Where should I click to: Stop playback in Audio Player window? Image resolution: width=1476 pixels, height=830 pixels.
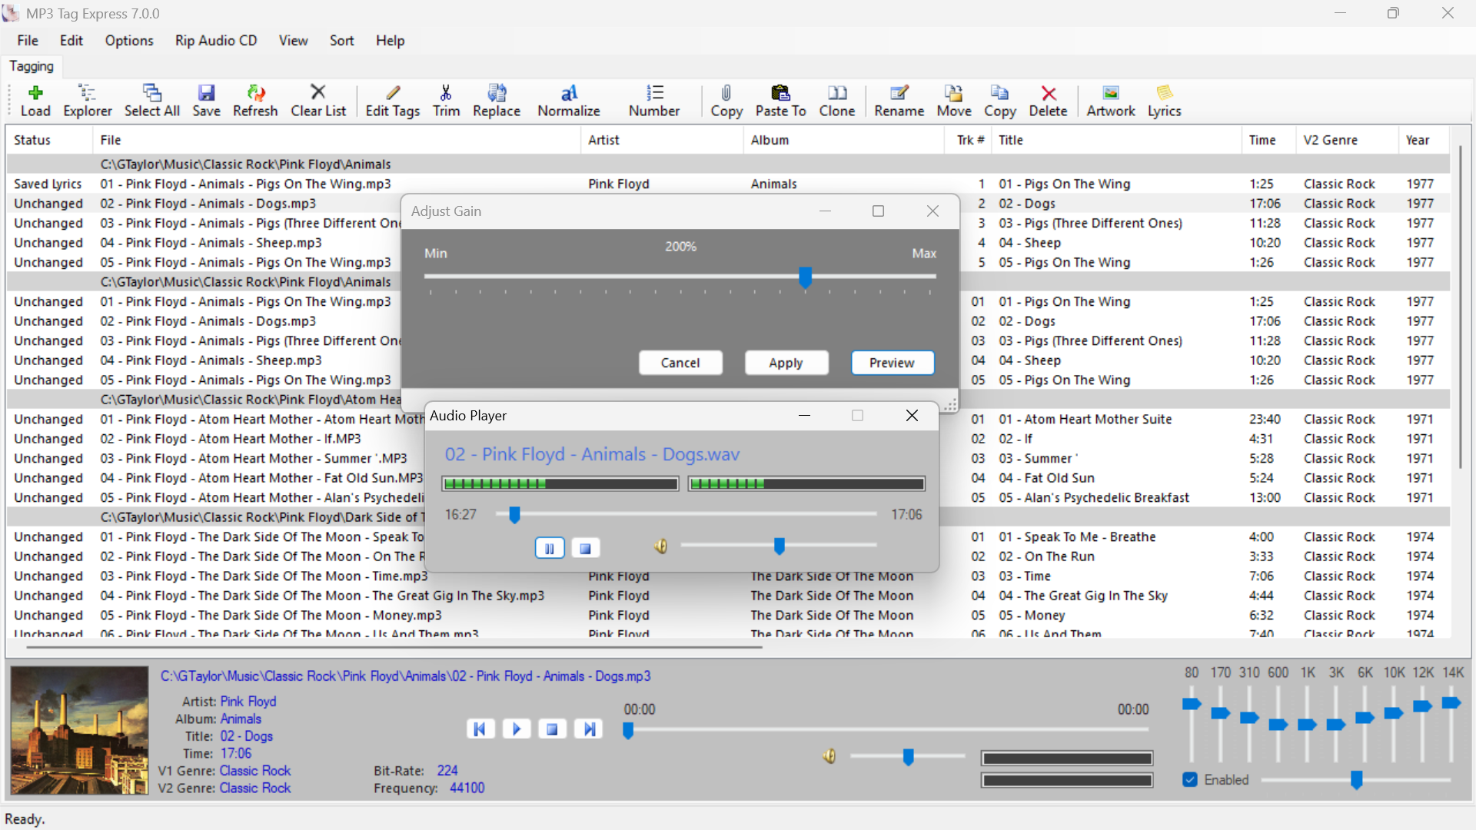coord(585,548)
